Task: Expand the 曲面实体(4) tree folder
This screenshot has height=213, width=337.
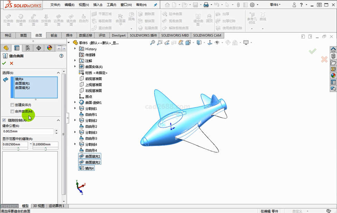Action: 75,67
